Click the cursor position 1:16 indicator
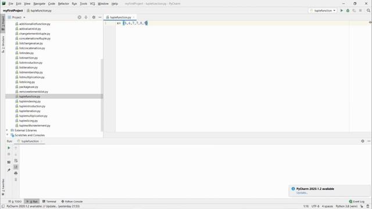This screenshot has height=209, width=372. [306, 207]
